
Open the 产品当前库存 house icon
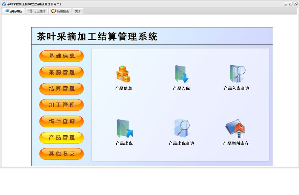235,128
